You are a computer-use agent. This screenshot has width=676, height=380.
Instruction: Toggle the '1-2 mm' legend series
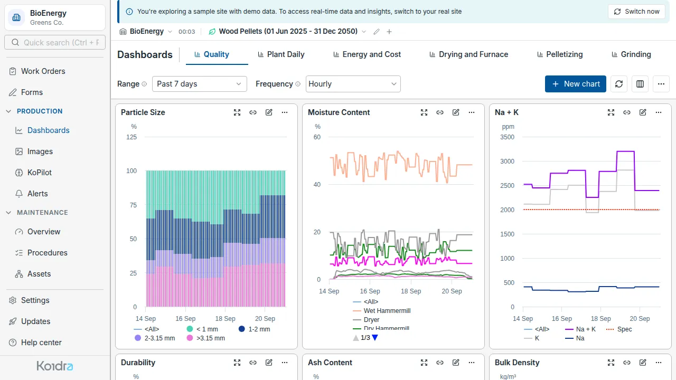[254, 329]
